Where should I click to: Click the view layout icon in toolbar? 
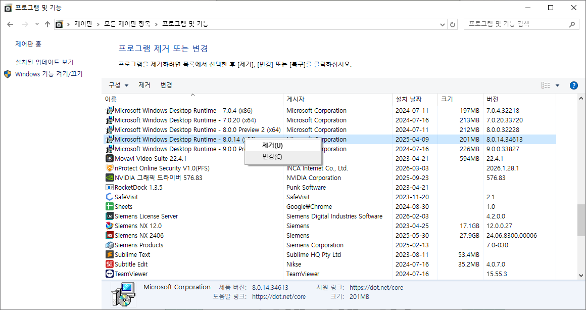click(546, 85)
